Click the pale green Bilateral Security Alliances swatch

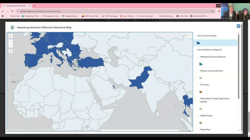point(201,78)
